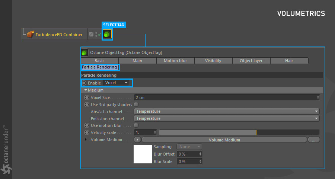Select the Particle Rendering tab button

(100, 67)
